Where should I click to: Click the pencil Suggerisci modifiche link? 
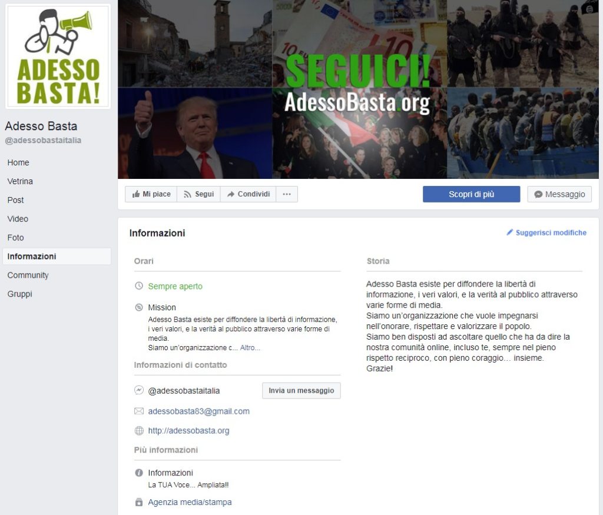pyautogui.click(x=546, y=232)
